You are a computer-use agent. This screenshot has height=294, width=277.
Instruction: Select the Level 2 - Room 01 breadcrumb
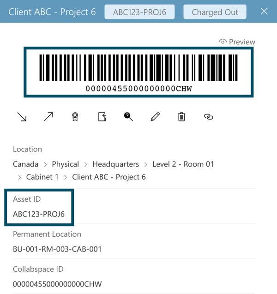[183, 164]
